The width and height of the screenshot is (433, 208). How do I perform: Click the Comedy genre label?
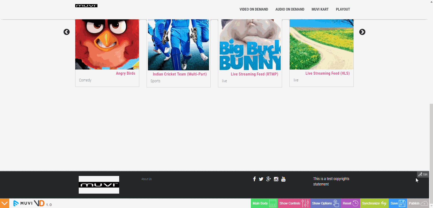point(85,80)
